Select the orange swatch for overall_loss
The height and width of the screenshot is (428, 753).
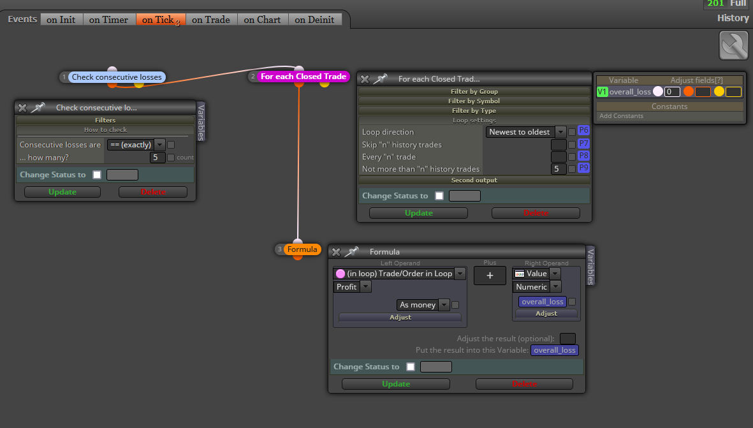pyautogui.click(x=688, y=91)
